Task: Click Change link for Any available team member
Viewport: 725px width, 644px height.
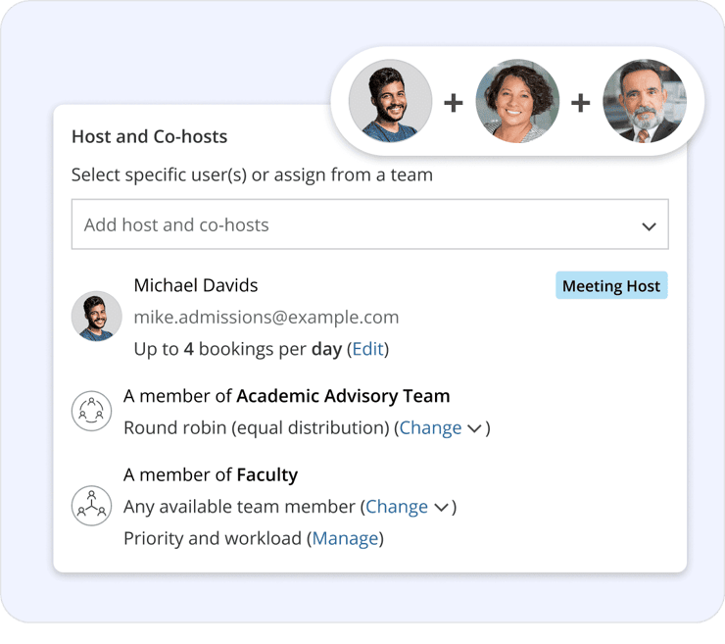Action: click(x=397, y=507)
